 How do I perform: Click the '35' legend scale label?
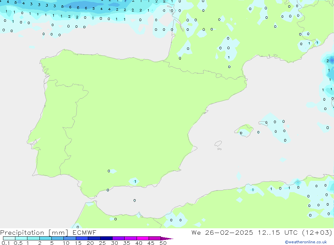coord(127,243)
